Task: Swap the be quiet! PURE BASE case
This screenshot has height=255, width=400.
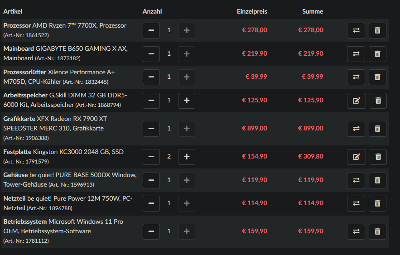Action: 356,180
